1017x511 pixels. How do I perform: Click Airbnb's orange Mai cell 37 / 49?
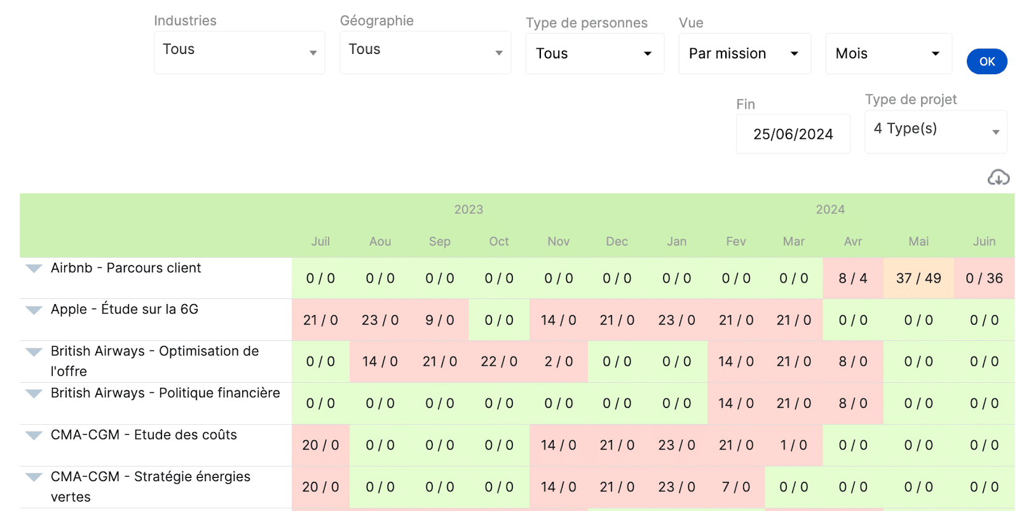click(x=918, y=278)
